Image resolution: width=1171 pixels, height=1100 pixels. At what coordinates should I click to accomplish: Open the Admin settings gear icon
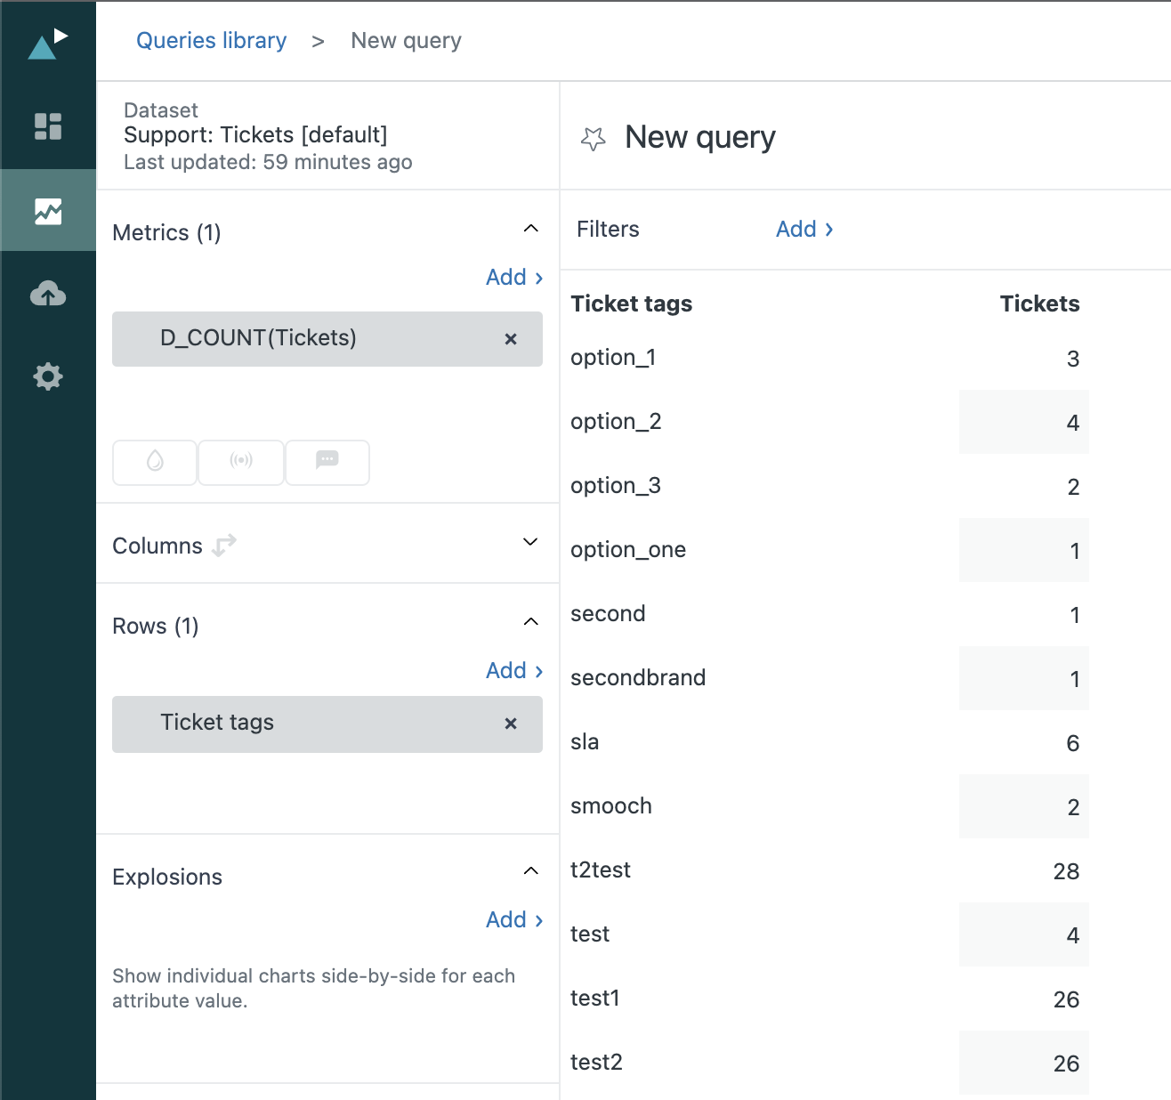click(48, 376)
